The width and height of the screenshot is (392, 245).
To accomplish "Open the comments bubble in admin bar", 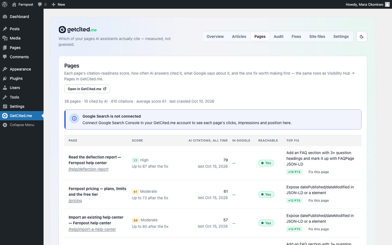I will (40, 4).
